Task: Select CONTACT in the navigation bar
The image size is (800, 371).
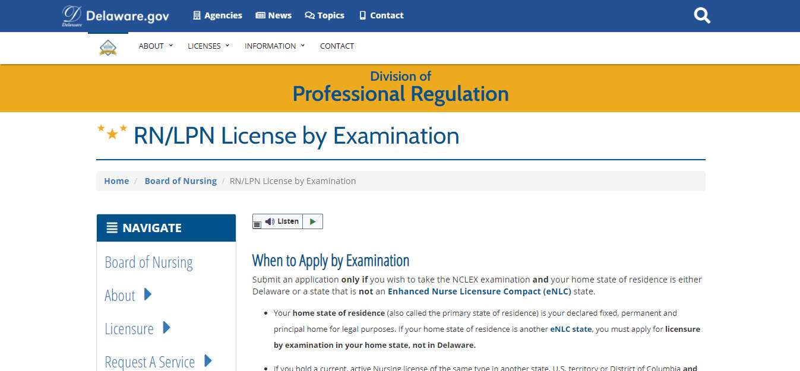Action: coord(337,46)
